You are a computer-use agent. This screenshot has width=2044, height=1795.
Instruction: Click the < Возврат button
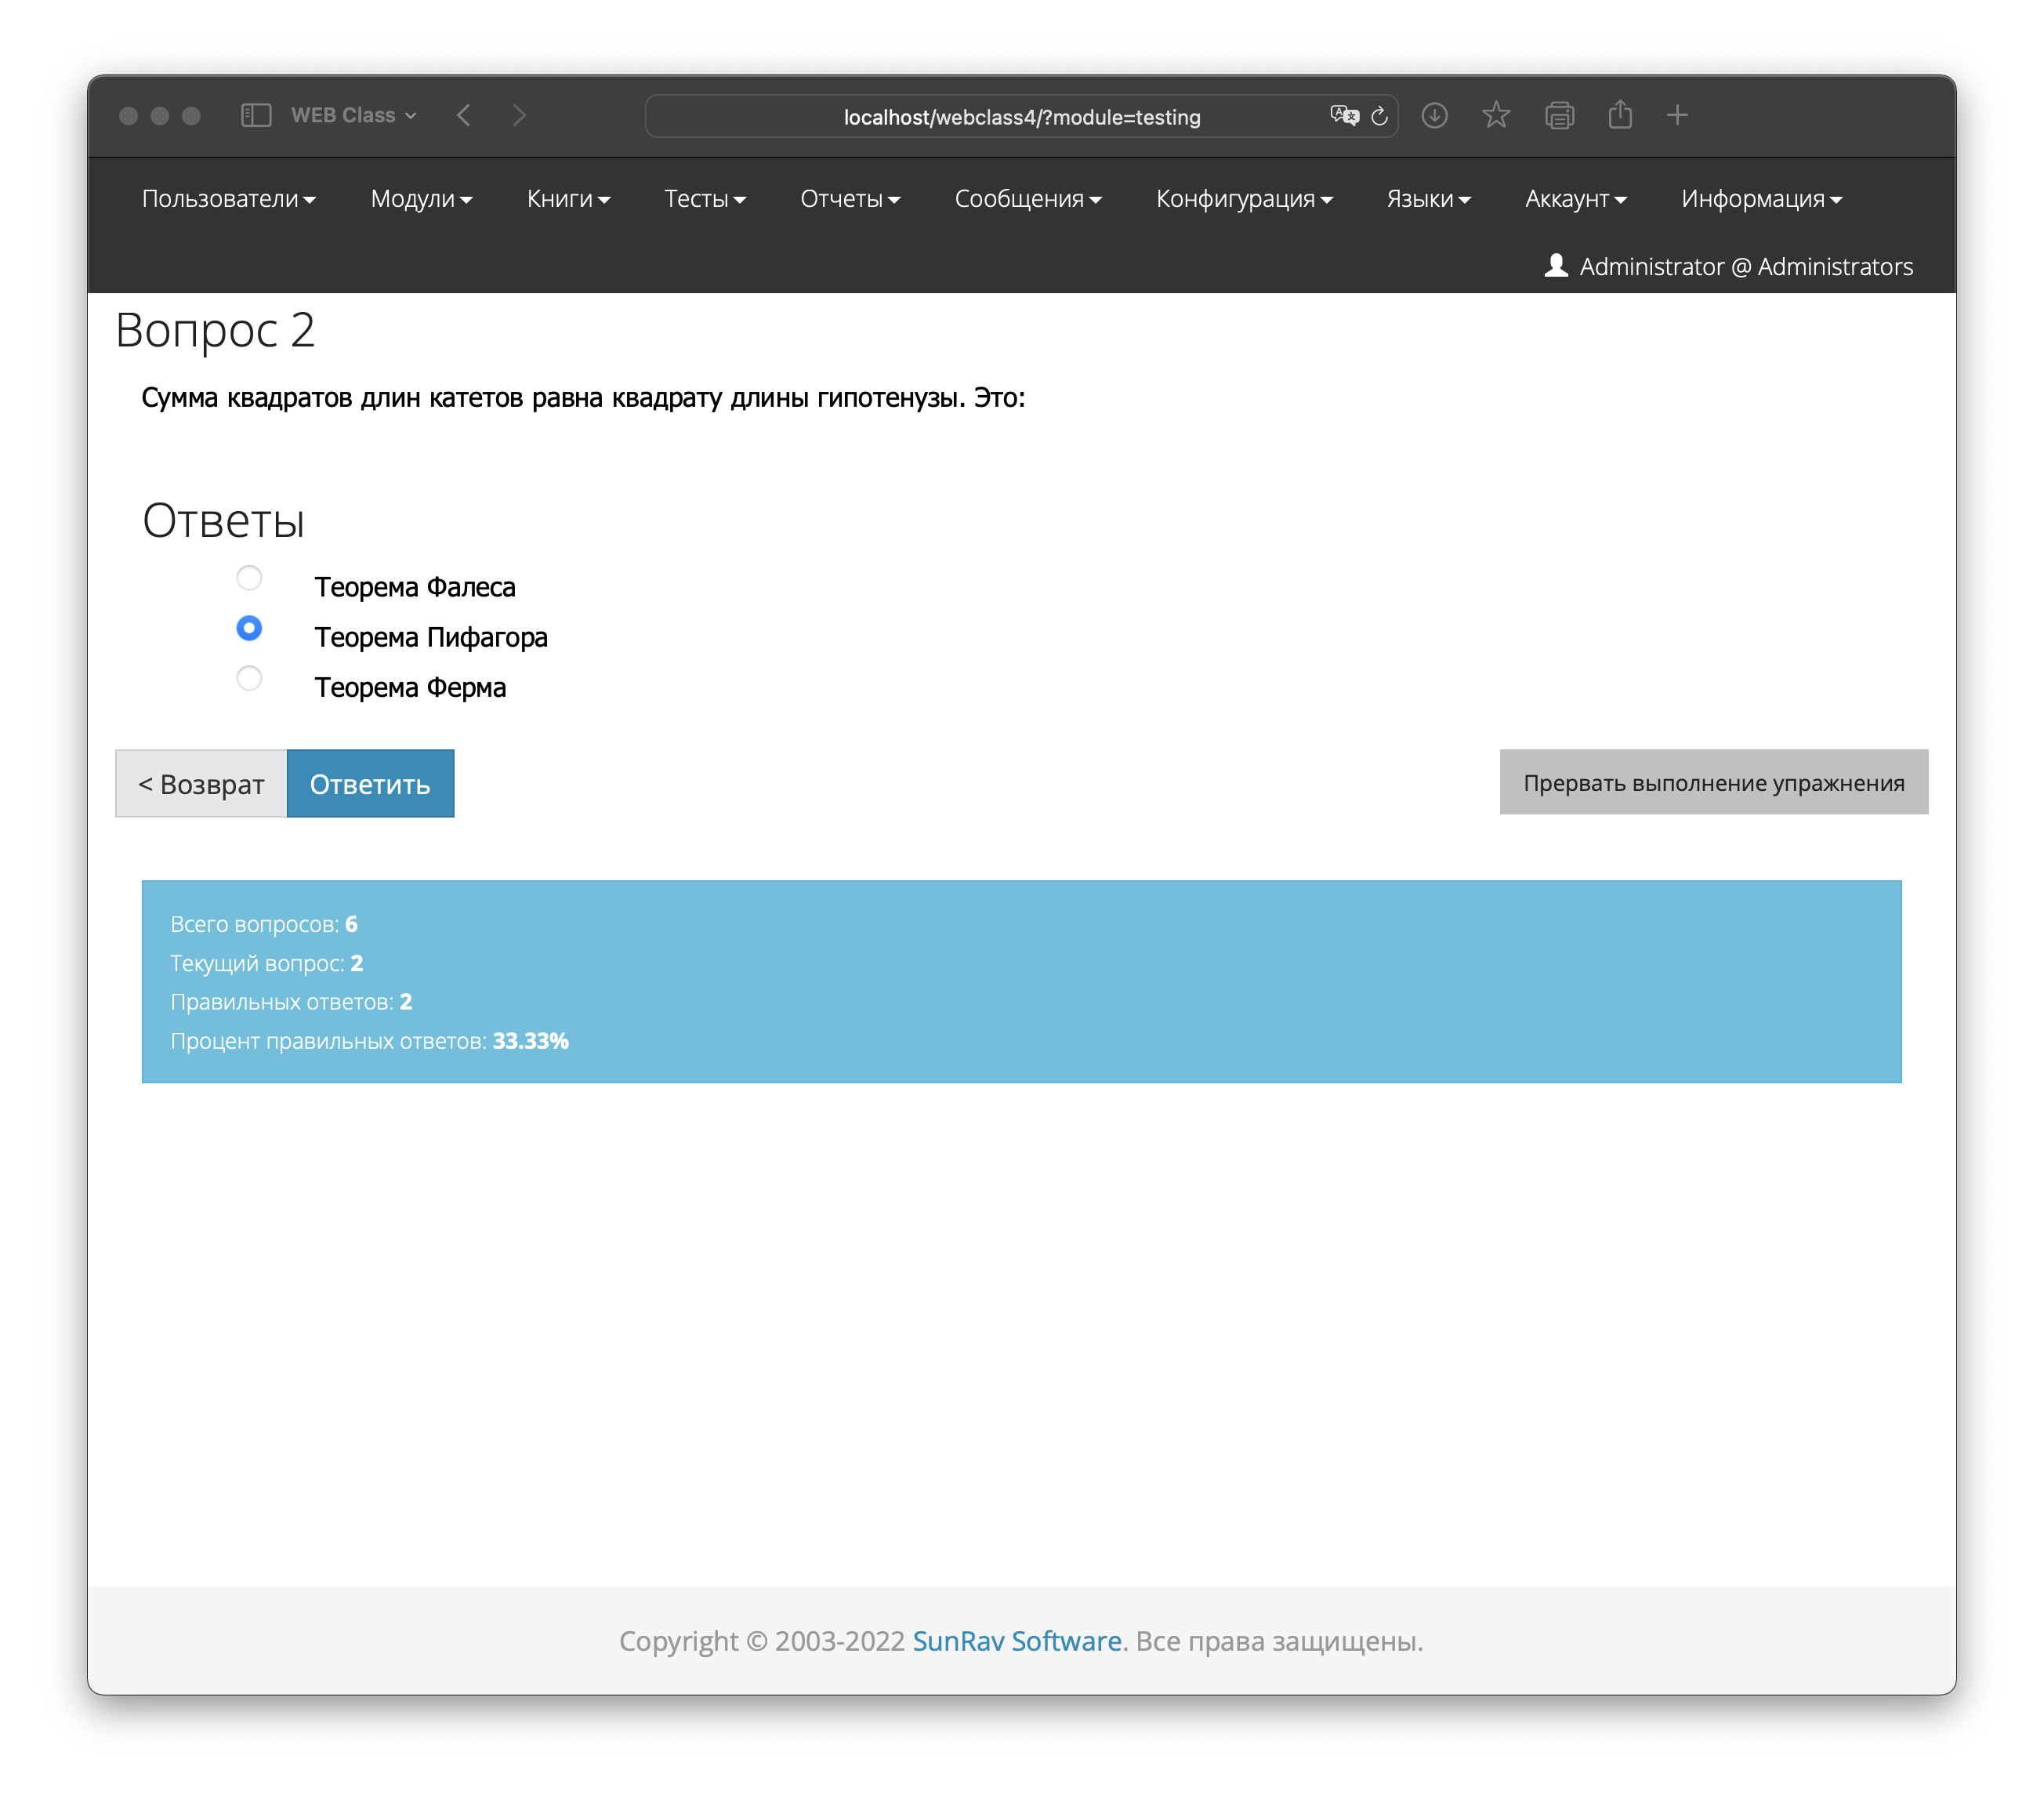(x=201, y=783)
